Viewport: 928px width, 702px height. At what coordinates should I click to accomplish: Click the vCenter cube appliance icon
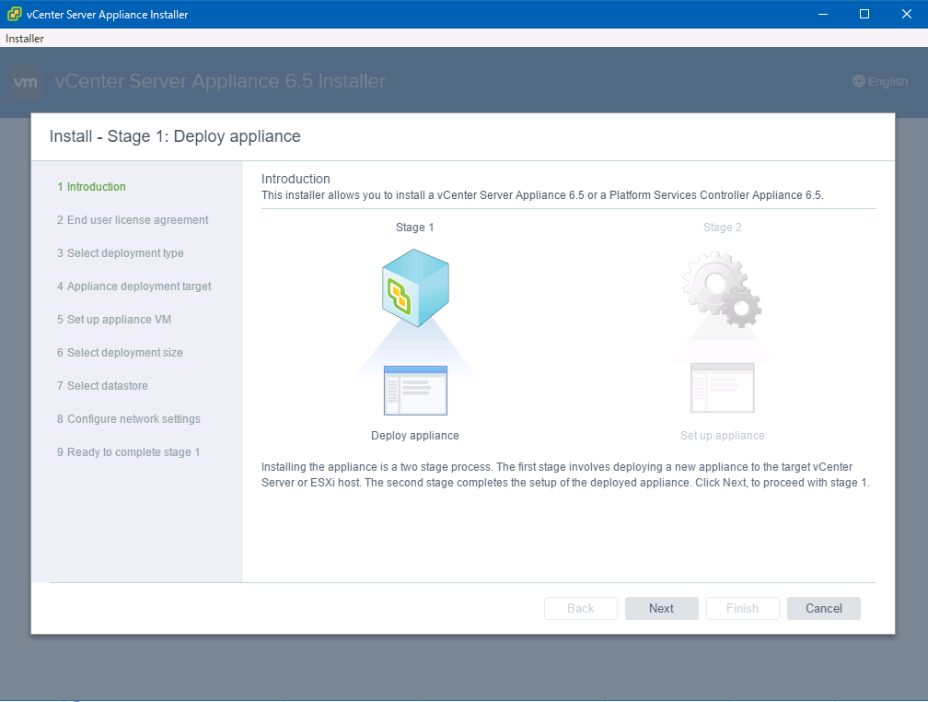[415, 287]
